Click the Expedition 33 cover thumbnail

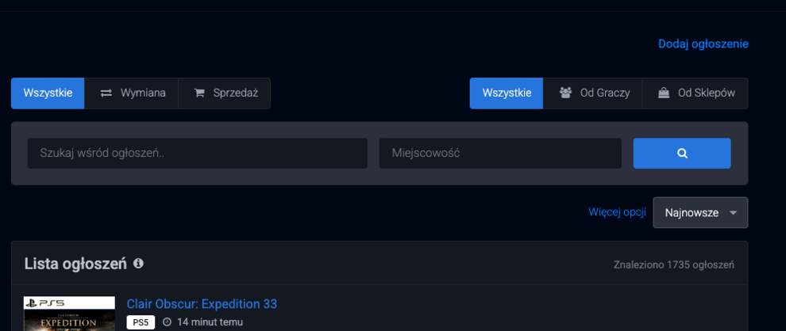tap(69, 314)
